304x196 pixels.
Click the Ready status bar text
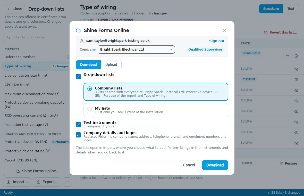coord(8,192)
